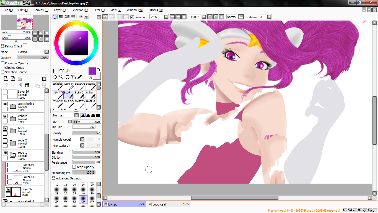Clear the selected layer with eraser icon
The height and width of the screenshot is (213, 378).
20,85
